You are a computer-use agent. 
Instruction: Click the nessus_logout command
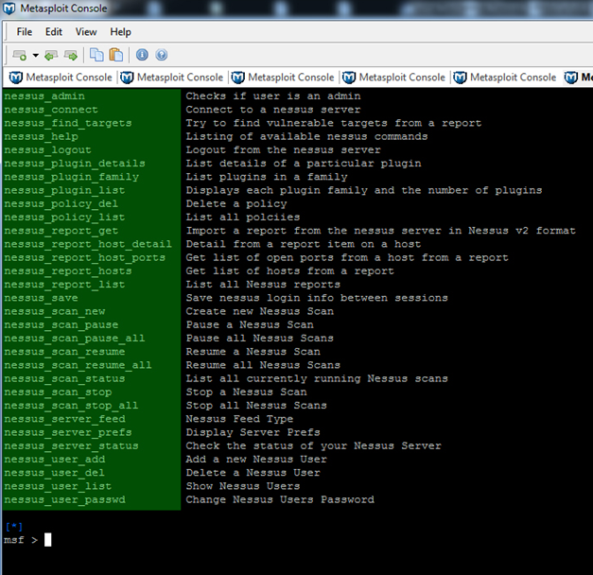coord(47,149)
